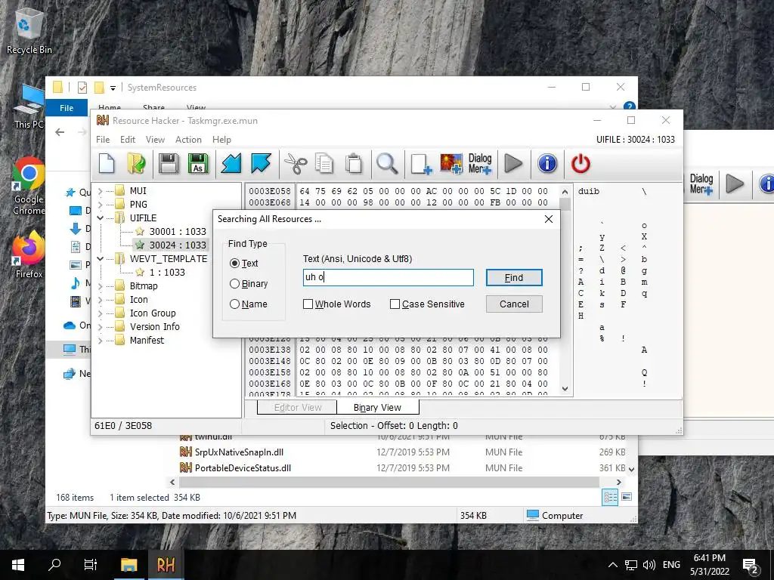This screenshot has width=774, height=580.
Task: Expand the Icon Group tree folder
Action: 101,313
